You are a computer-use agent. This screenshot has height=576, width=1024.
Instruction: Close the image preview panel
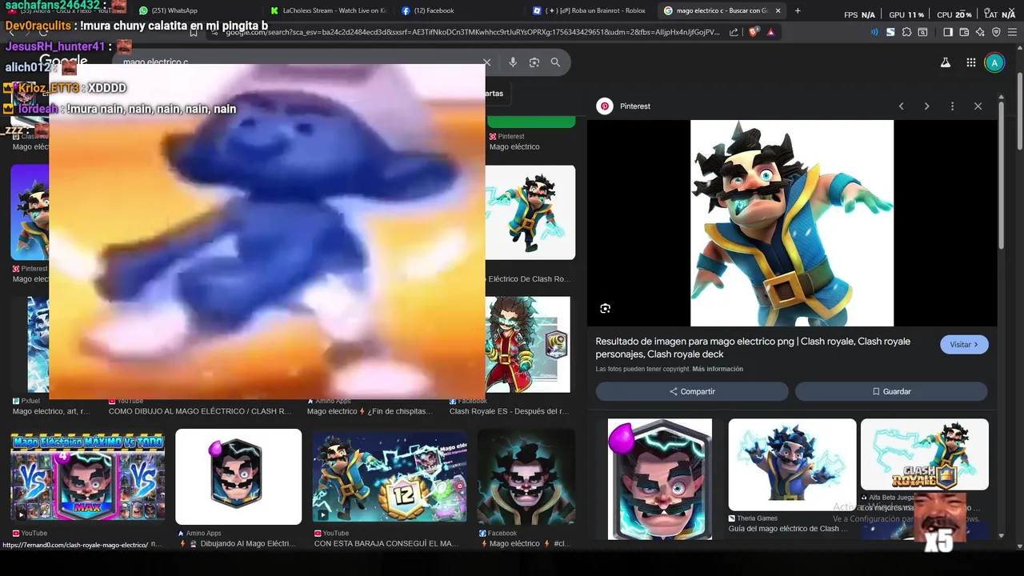978,106
